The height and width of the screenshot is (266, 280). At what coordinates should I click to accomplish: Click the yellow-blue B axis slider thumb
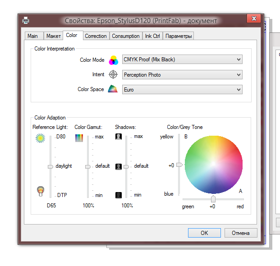coord(179,165)
